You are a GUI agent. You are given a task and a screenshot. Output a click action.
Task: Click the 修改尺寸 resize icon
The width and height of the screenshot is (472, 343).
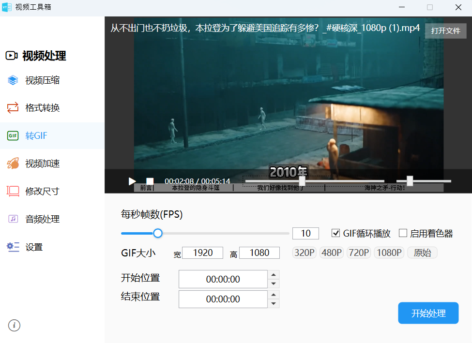click(x=13, y=191)
